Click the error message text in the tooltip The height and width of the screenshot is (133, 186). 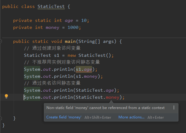point(105,107)
